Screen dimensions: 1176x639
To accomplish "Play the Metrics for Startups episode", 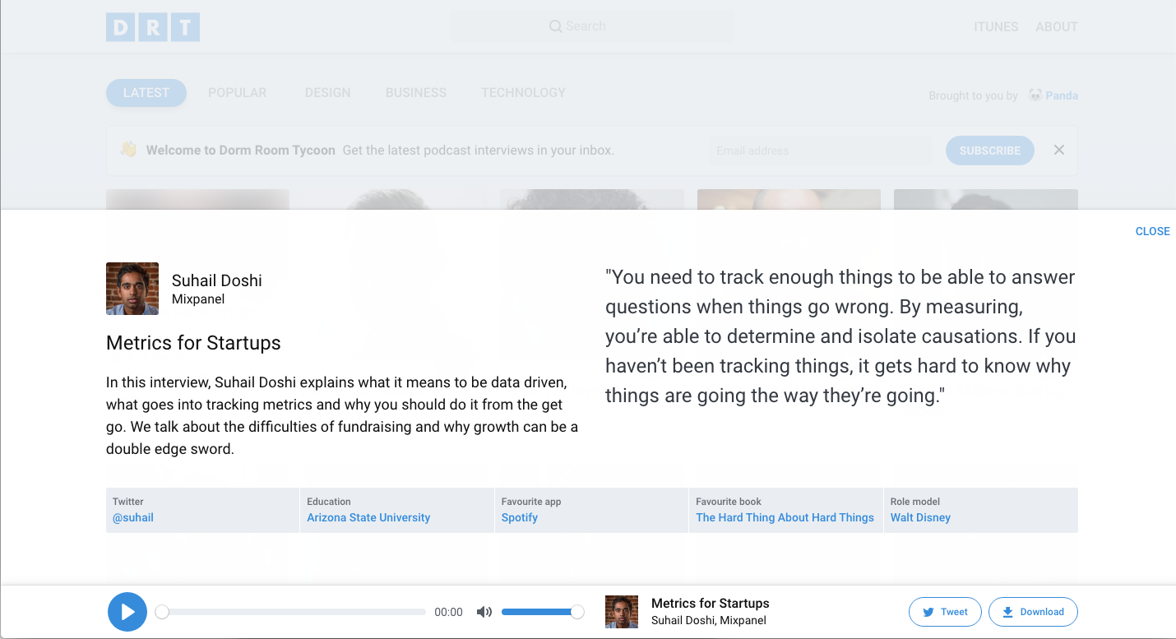I will tap(127, 612).
